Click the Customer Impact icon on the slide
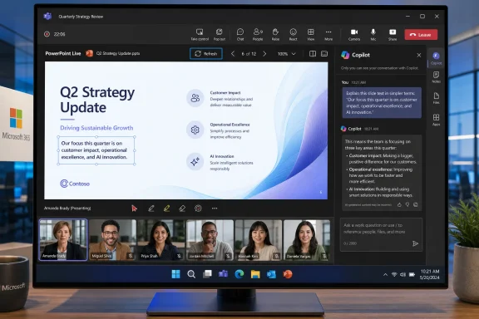 point(195,98)
